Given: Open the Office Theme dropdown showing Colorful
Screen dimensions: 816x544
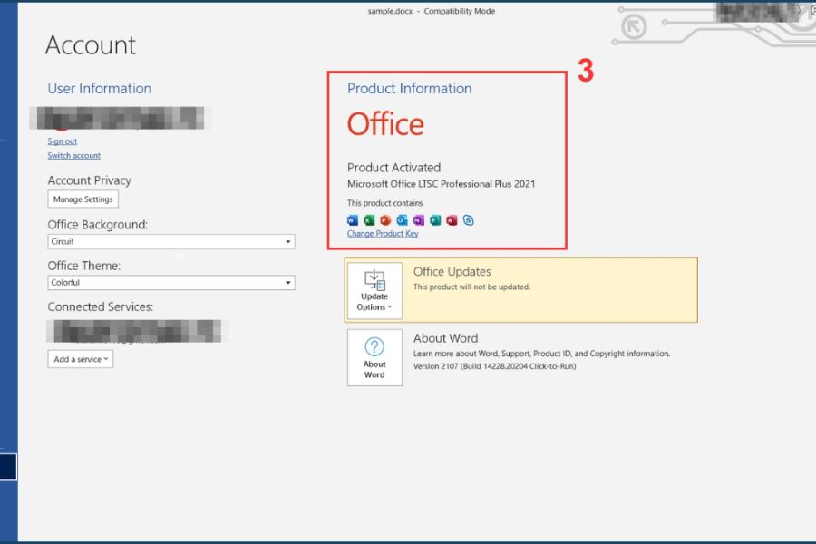Looking at the screenshot, I should click(x=171, y=283).
